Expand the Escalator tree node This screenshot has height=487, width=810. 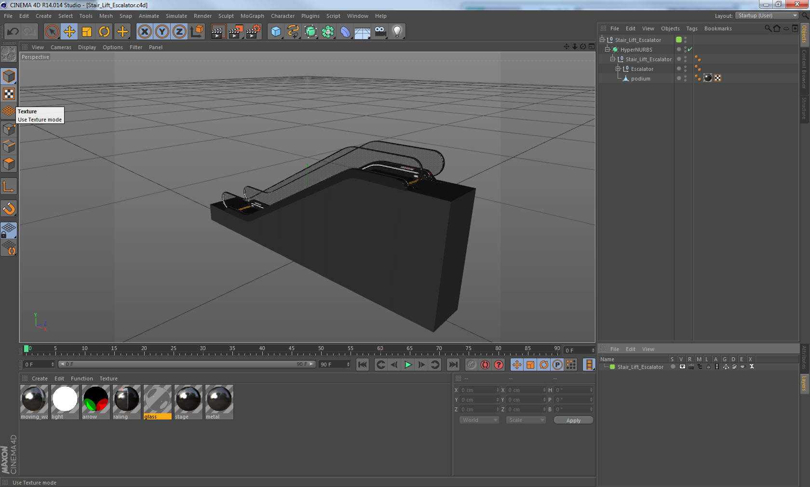[x=618, y=68]
